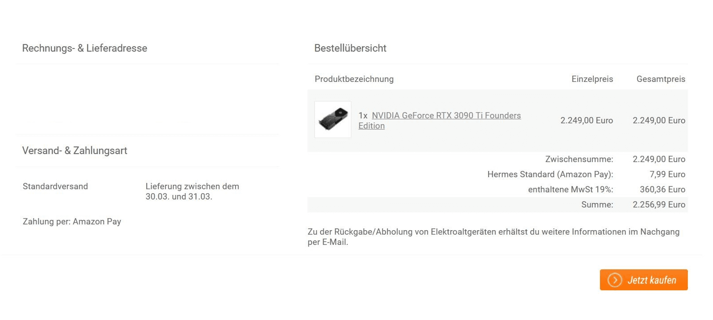Click the Rechnungs- & Lieferadresse heading
713x320 pixels.
(85, 48)
